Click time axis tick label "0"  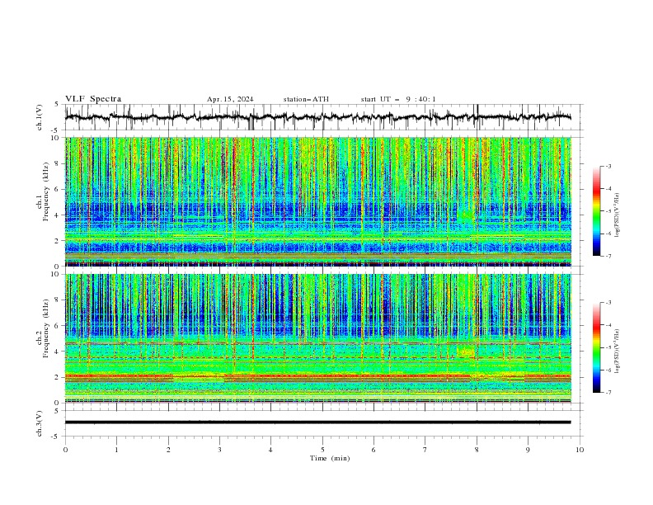[x=65, y=450]
